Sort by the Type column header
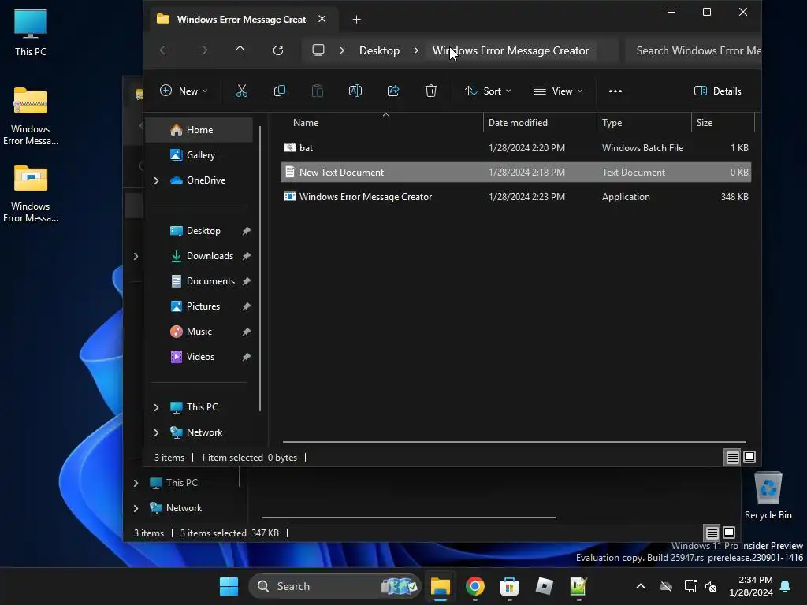The image size is (807, 605). tap(644, 123)
